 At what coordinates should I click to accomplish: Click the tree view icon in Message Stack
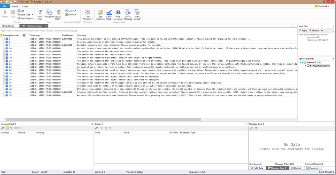(x=11, y=128)
